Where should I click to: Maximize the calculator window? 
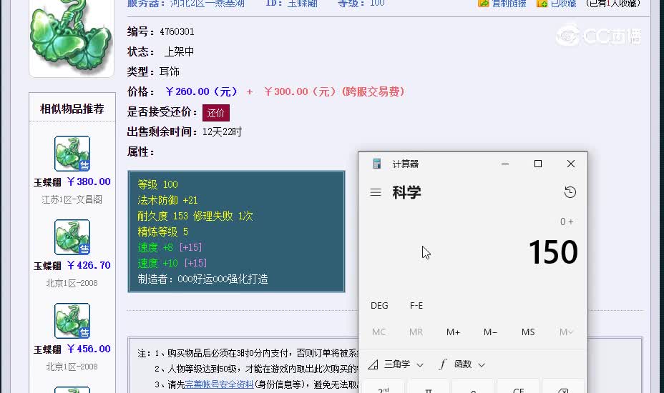point(538,164)
